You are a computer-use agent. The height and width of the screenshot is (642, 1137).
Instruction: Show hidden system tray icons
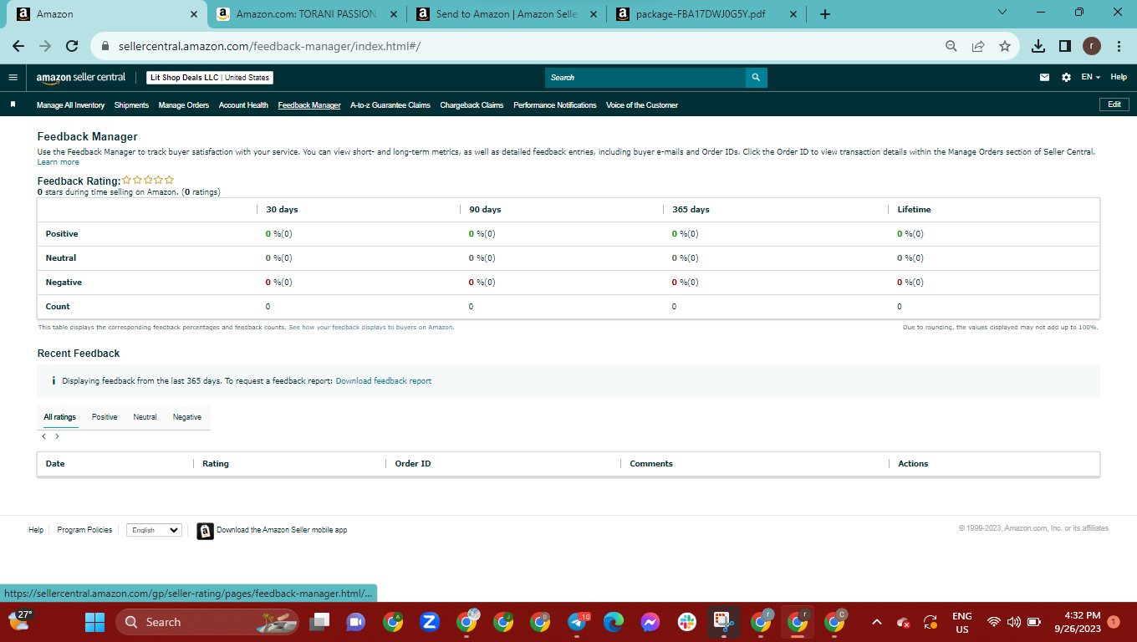877,622
